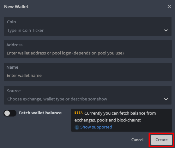Click the Fetch wallet balance label

tap(40, 113)
